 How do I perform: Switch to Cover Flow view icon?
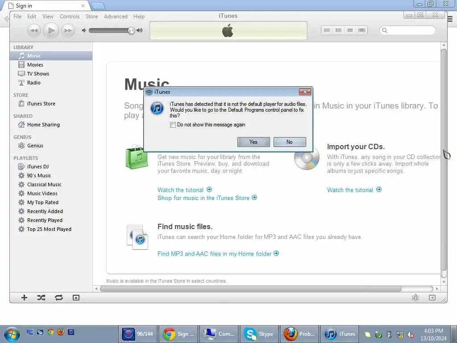[361, 30]
